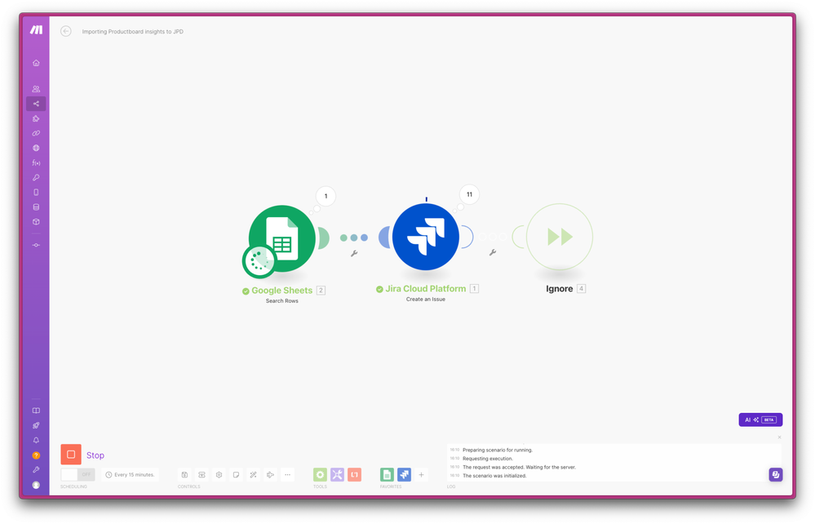The image size is (815, 524).
Task: Select the Ignore directive module
Action: click(560, 237)
